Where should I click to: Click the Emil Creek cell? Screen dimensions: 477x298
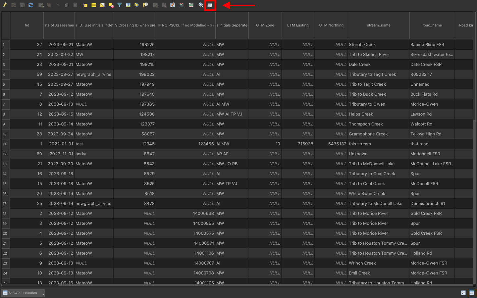pos(379,273)
